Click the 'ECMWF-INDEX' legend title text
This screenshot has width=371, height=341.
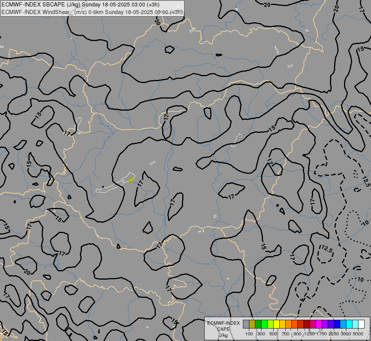[x=224, y=323]
